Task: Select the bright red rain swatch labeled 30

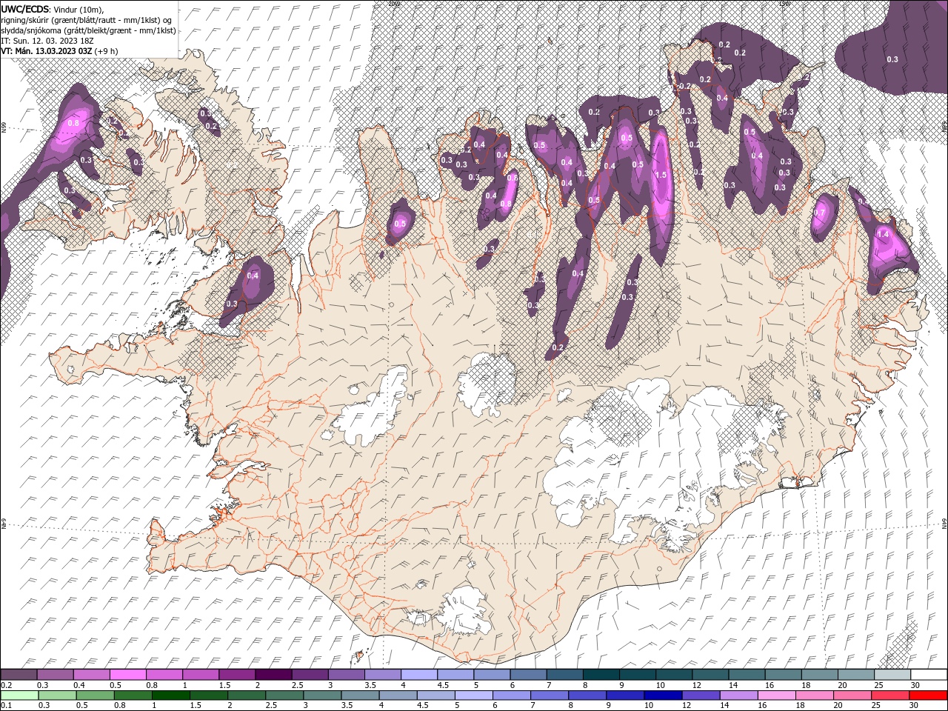Action: [x=927, y=695]
